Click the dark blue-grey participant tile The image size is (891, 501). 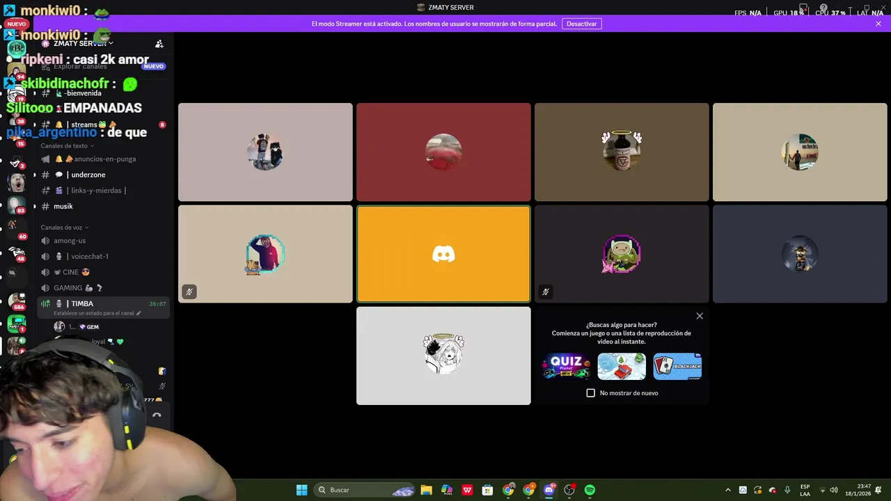pyautogui.click(x=800, y=254)
